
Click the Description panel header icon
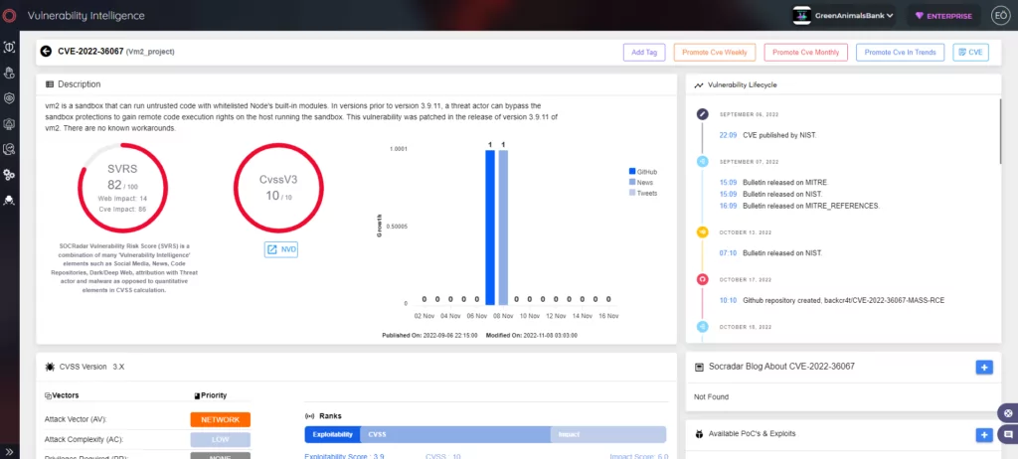(x=50, y=84)
